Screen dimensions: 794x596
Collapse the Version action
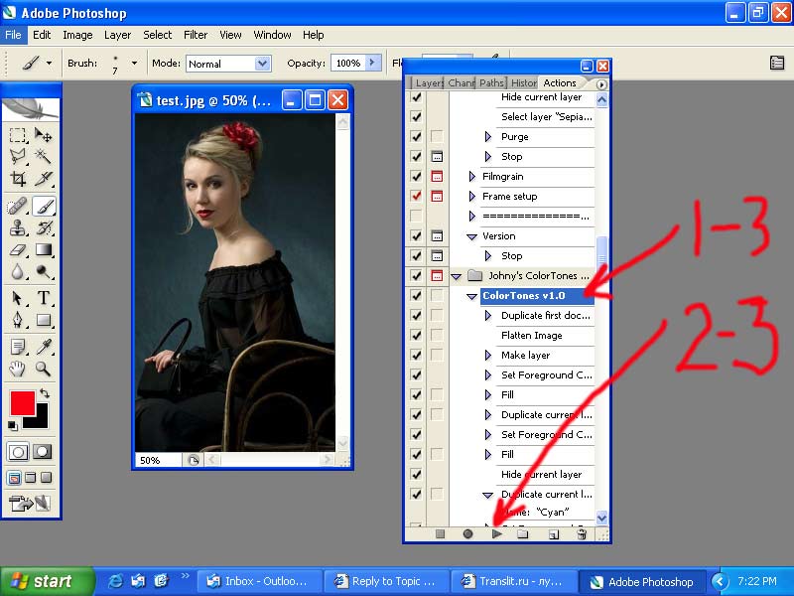point(472,236)
